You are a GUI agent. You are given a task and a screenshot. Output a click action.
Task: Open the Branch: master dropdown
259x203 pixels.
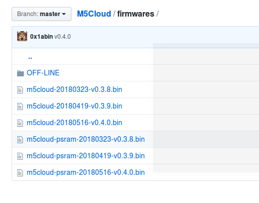click(41, 14)
